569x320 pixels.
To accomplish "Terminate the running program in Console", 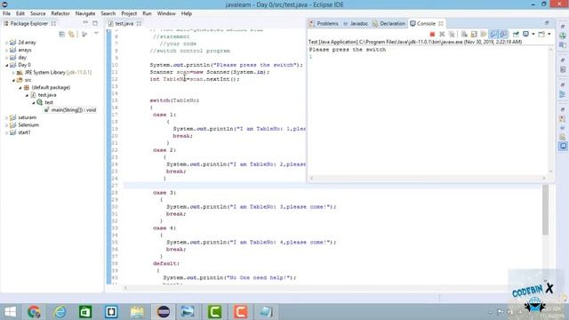I will (432, 34).
